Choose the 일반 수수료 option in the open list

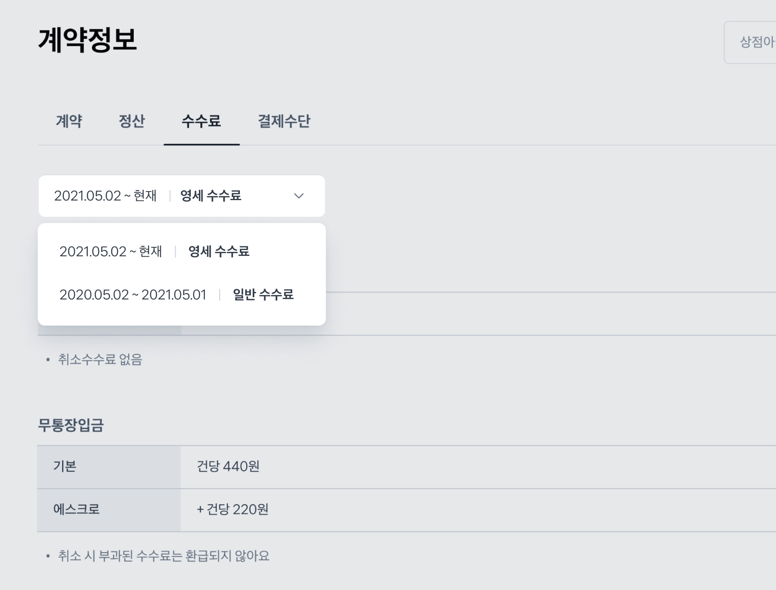point(263,295)
